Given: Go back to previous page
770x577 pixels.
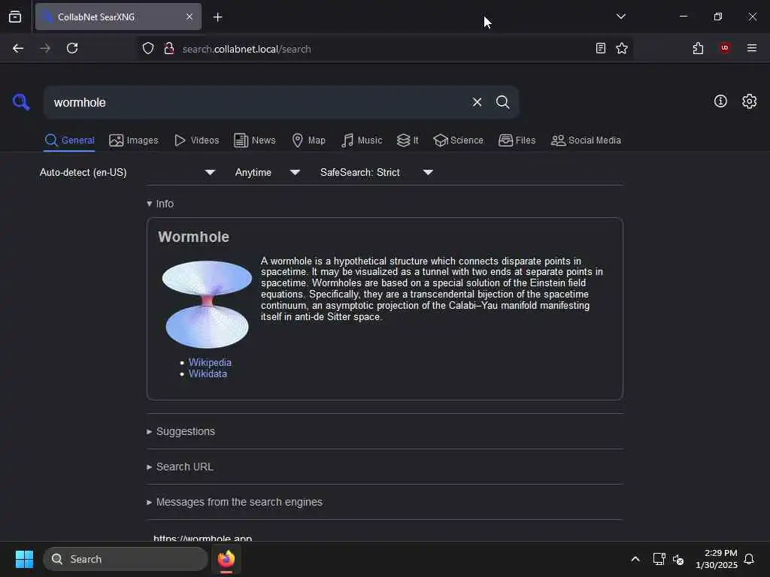Looking at the screenshot, I should coord(18,49).
